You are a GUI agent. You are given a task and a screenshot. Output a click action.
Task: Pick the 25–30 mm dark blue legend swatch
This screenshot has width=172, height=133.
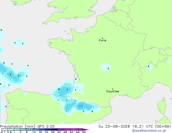point(55,129)
